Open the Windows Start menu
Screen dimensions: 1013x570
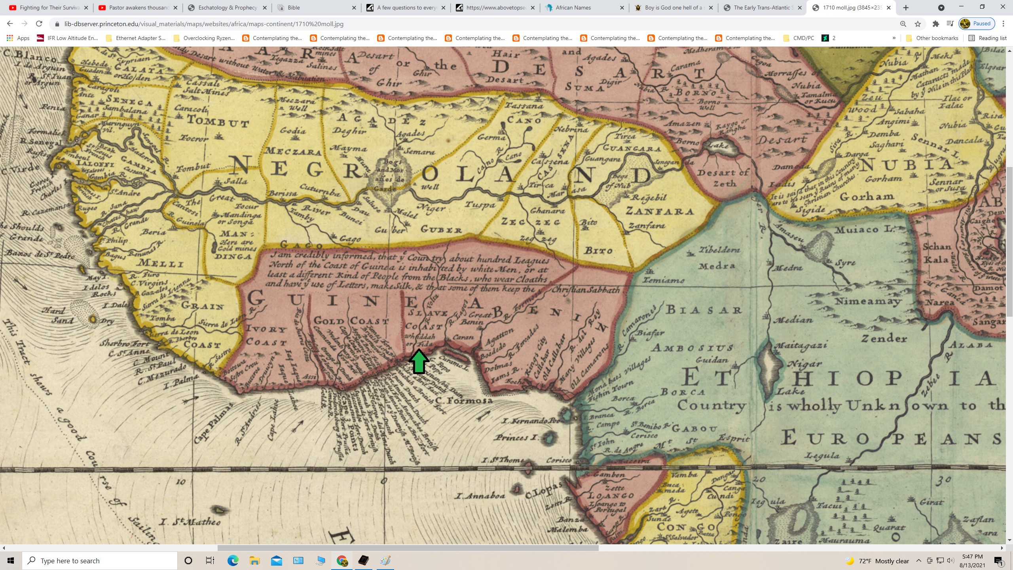(x=11, y=560)
